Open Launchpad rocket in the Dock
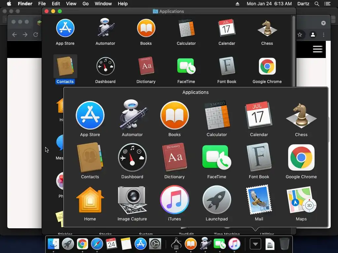The image size is (338, 253). pyautogui.click(x=68, y=244)
